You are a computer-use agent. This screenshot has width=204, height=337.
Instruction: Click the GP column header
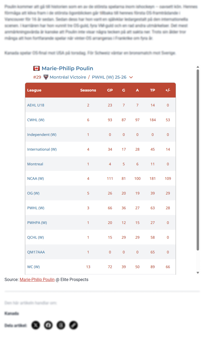tap(110, 90)
